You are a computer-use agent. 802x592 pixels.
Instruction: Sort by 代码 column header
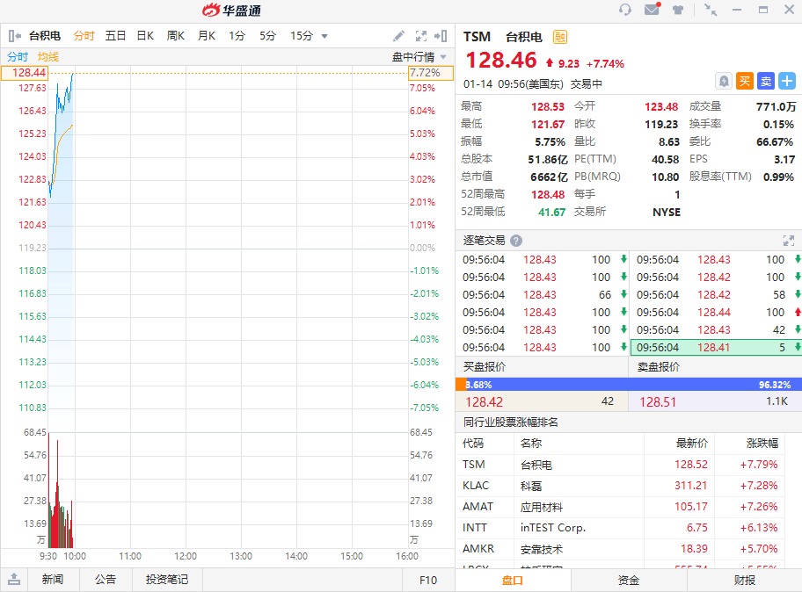coord(473,444)
